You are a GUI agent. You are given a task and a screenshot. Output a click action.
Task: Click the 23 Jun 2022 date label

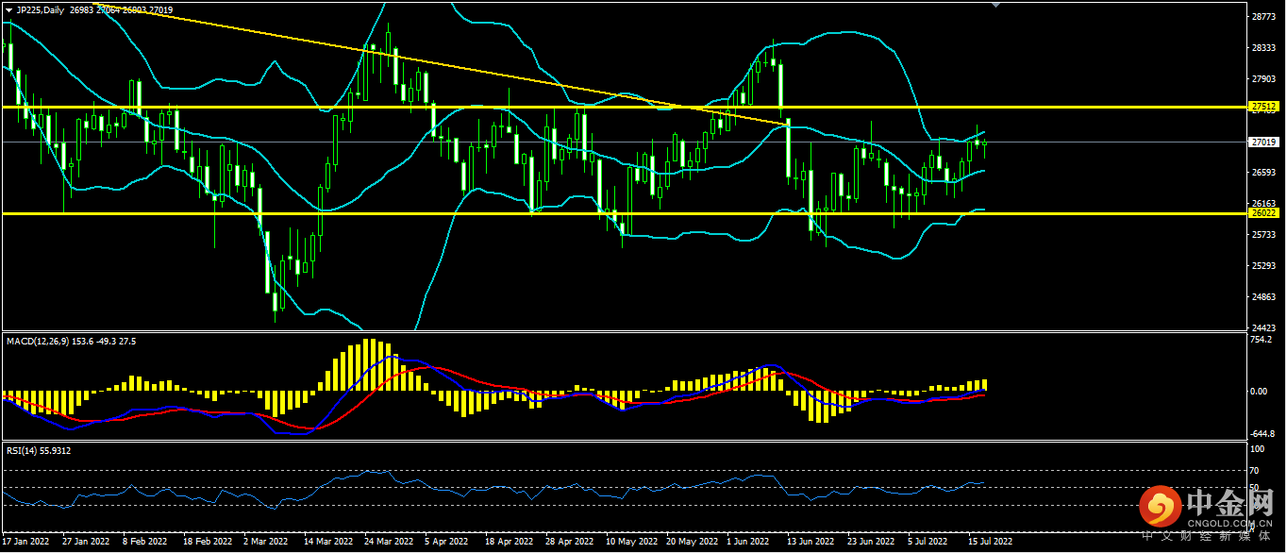click(x=871, y=543)
